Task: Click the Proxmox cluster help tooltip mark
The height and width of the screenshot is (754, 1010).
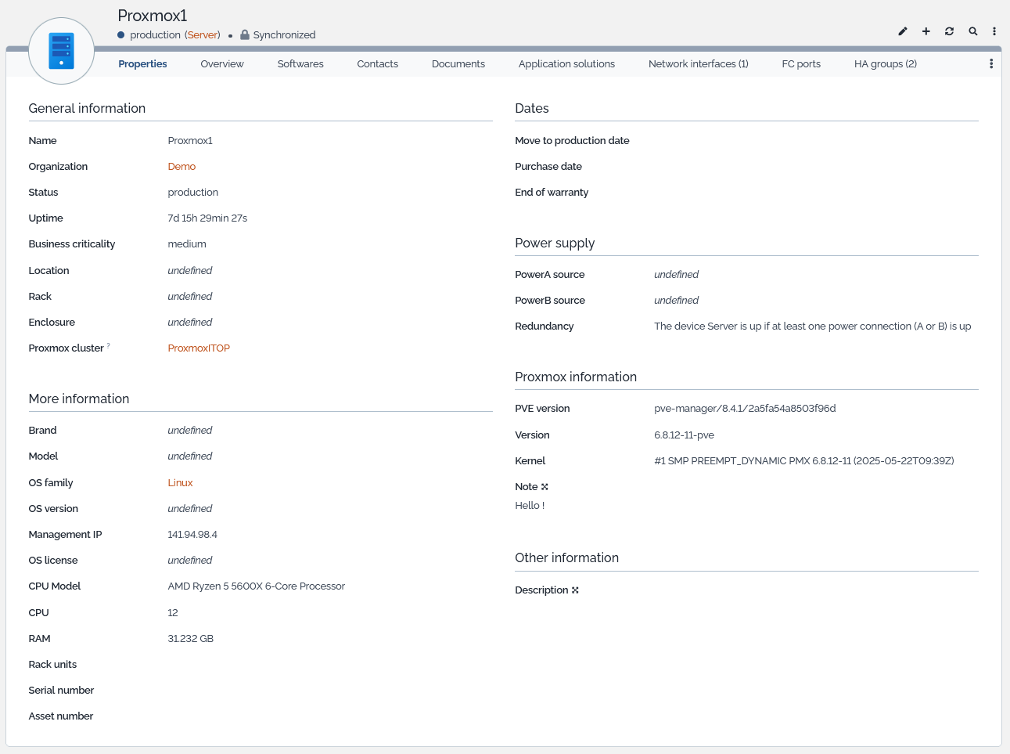Action: point(109,345)
